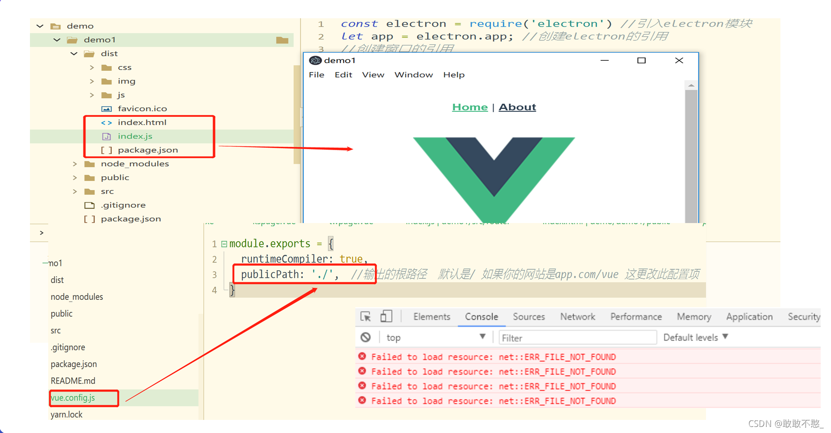Click the runtimeCompiler: true code line

pyautogui.click(x=304, y=259)
